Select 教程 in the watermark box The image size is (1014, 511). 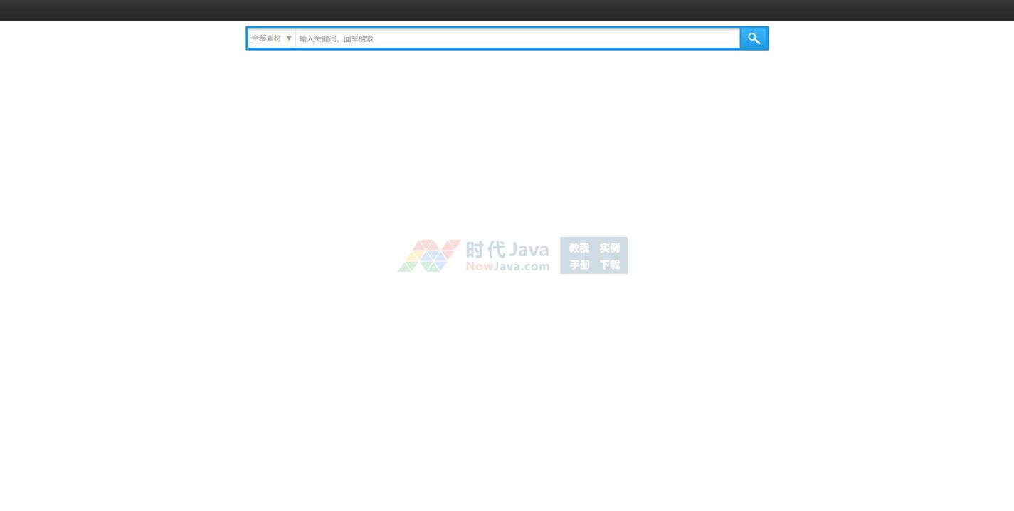[579, 248]
